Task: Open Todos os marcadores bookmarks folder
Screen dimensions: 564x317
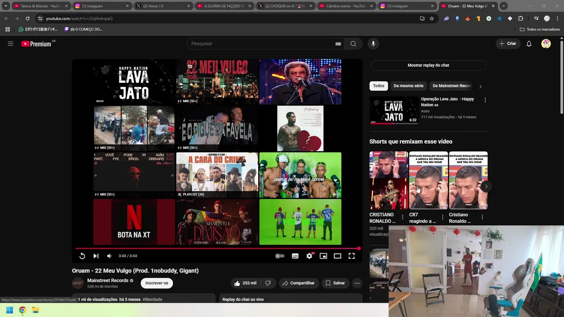Action: coord(540,29)
